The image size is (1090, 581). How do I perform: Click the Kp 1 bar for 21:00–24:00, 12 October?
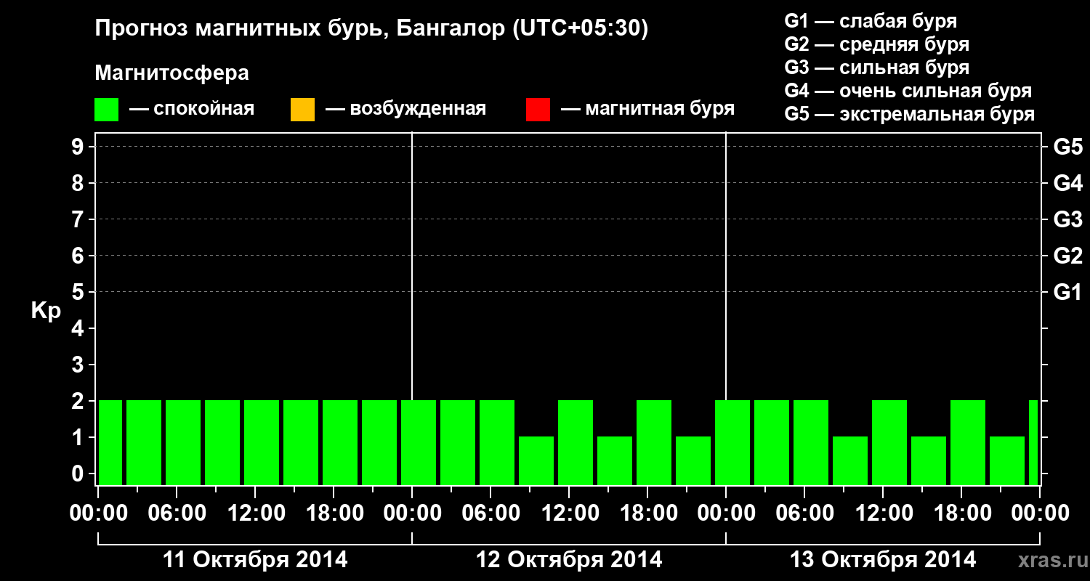point(693,460)
